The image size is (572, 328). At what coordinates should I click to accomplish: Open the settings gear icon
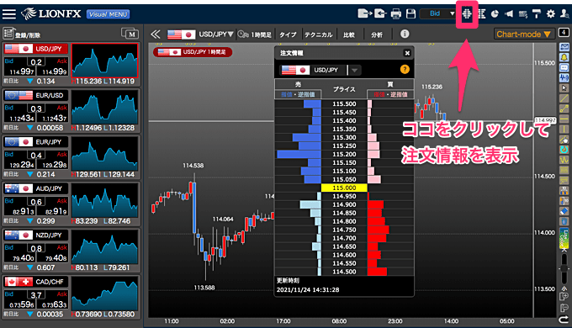click(x=550, y=13)
